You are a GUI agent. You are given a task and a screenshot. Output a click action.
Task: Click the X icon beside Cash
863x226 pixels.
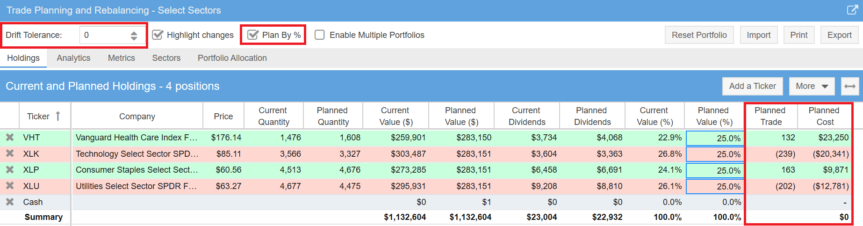[x=10, y=202]
